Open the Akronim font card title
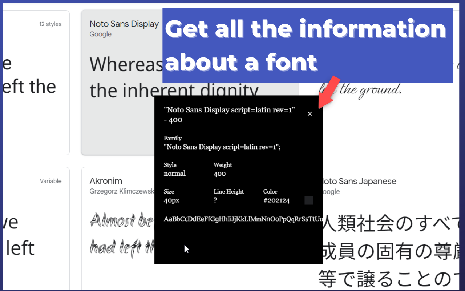Image resolution: width=465 pixels, height=291 pixels. coord(106,181)
